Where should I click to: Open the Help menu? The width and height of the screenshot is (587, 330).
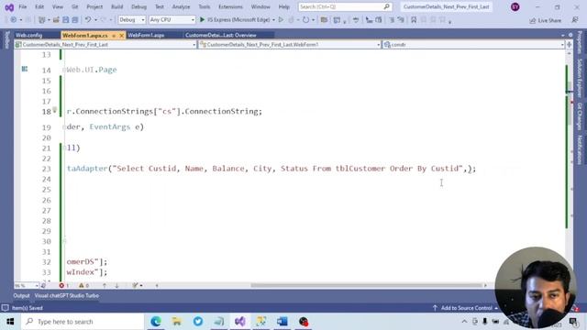(x=283, y=6)
